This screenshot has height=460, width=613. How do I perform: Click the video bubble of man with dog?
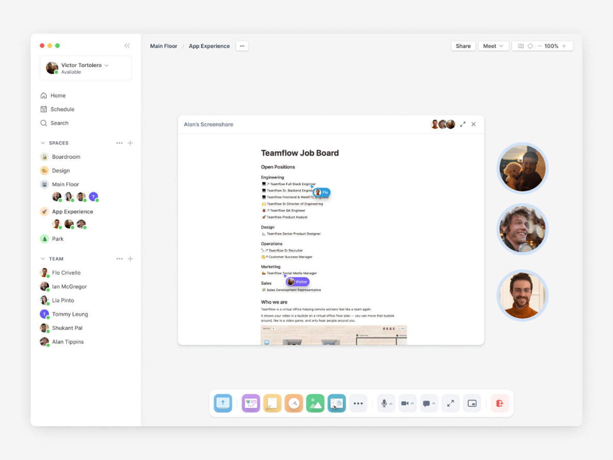tap(522, 168)
